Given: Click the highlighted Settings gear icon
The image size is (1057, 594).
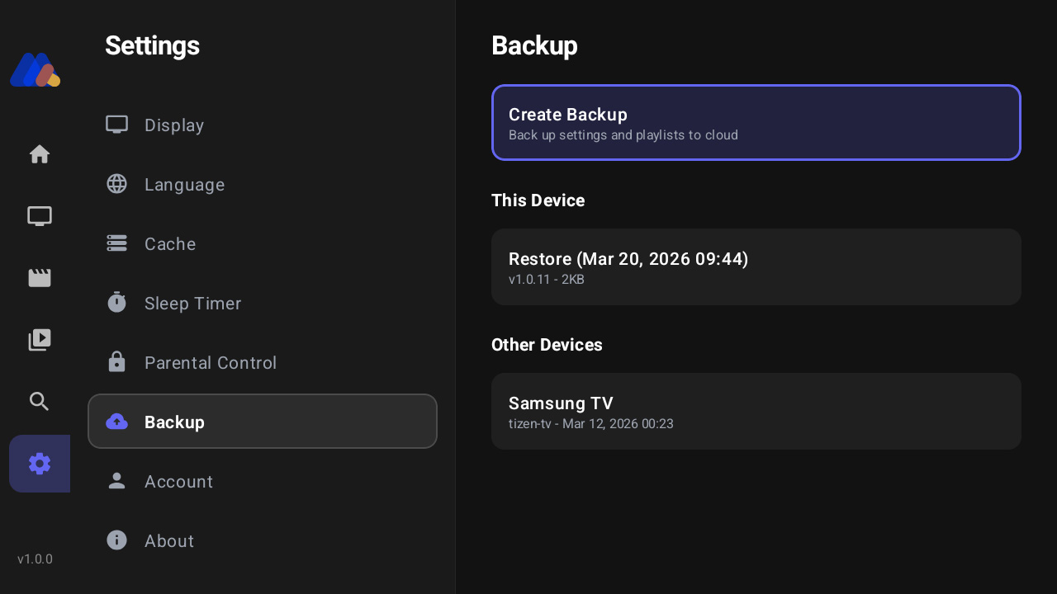Looking at the screenshot, I should pos(39,464).
